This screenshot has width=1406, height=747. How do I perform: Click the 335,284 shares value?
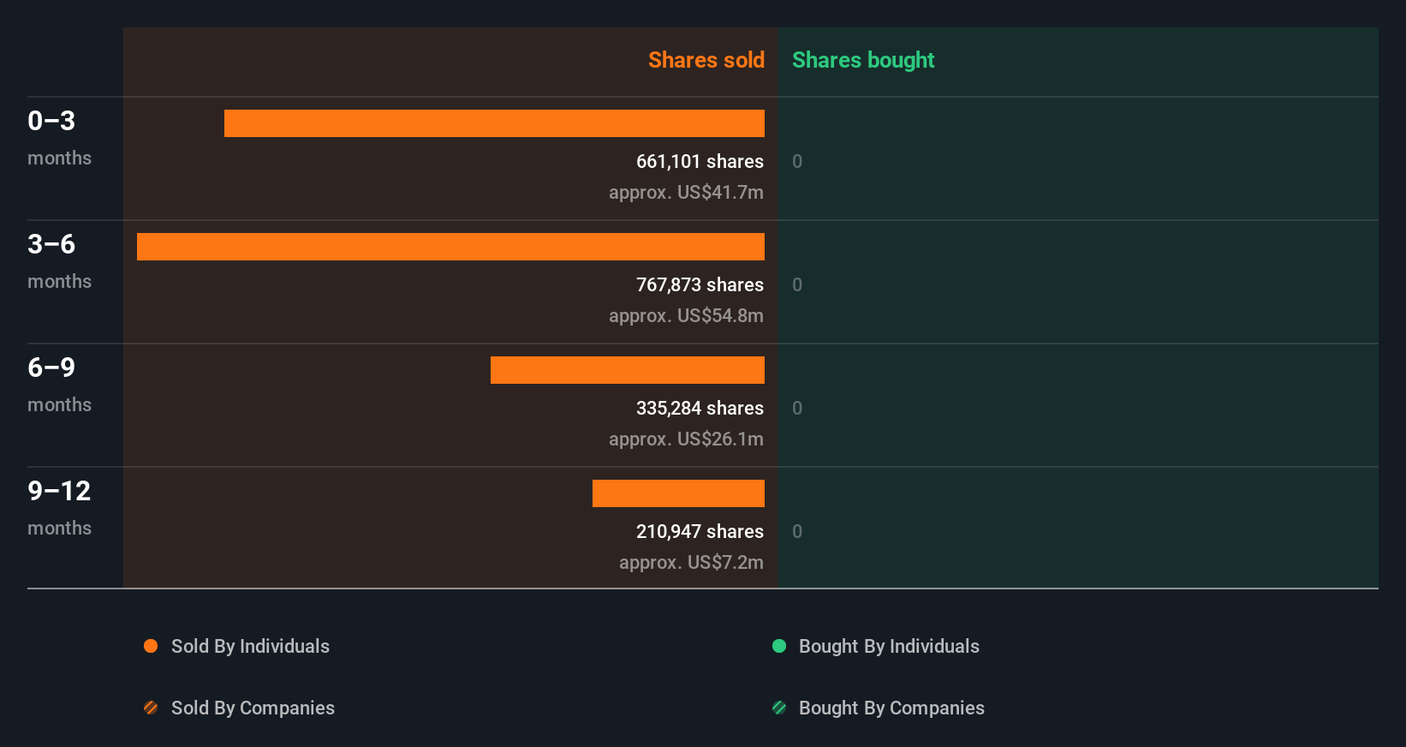(700, 408)
